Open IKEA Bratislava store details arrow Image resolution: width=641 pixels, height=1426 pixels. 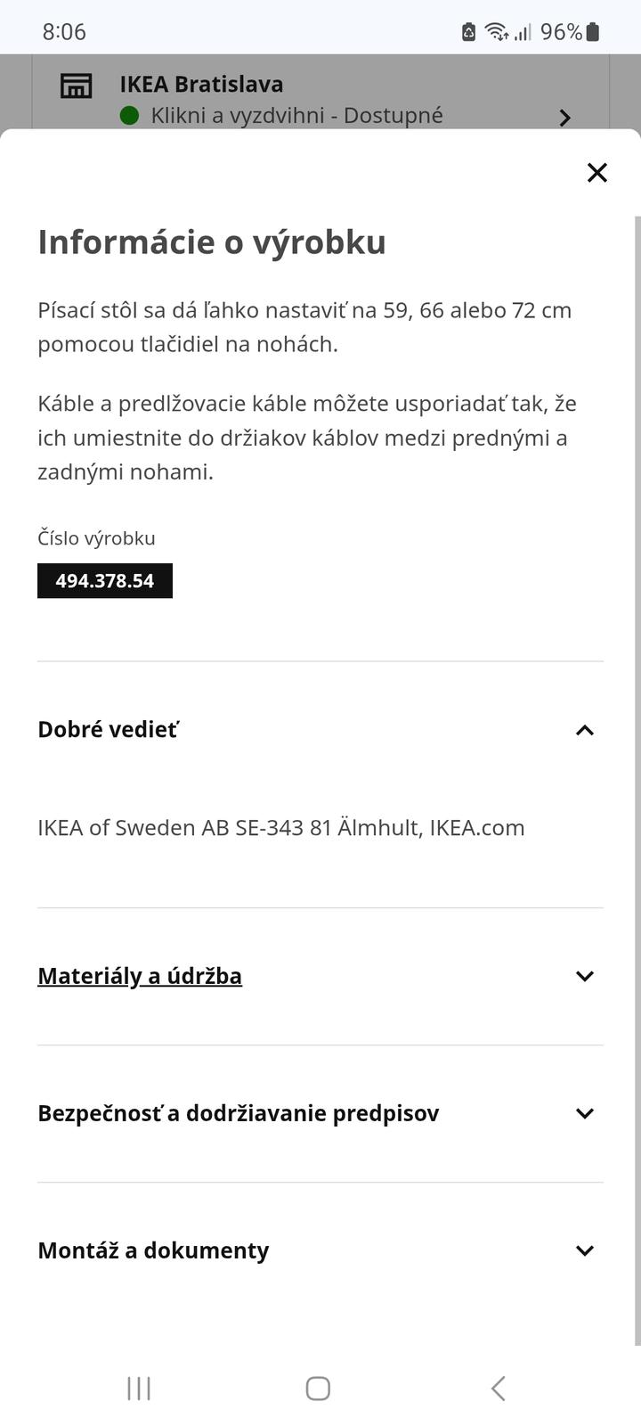(564, 118)
